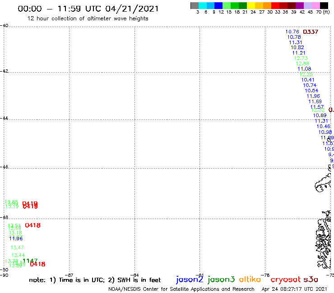The image size is (334, 293).
Task: Click the gray 3 ft legend swatch
Action: (195, 5)
